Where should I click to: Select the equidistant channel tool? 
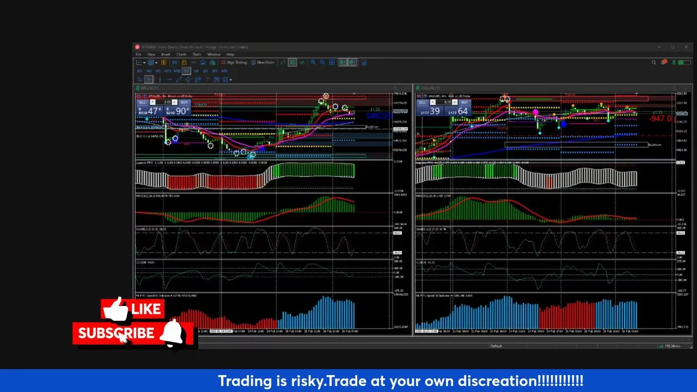pos(188,79)
